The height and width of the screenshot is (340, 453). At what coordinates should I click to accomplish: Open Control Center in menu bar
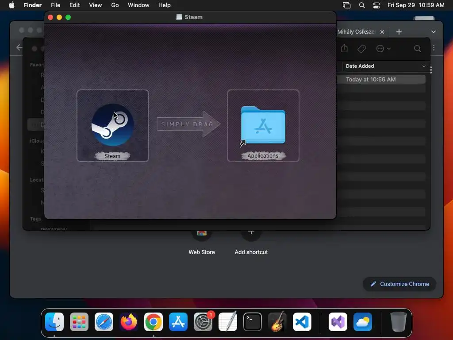click(x=376, y=5)
